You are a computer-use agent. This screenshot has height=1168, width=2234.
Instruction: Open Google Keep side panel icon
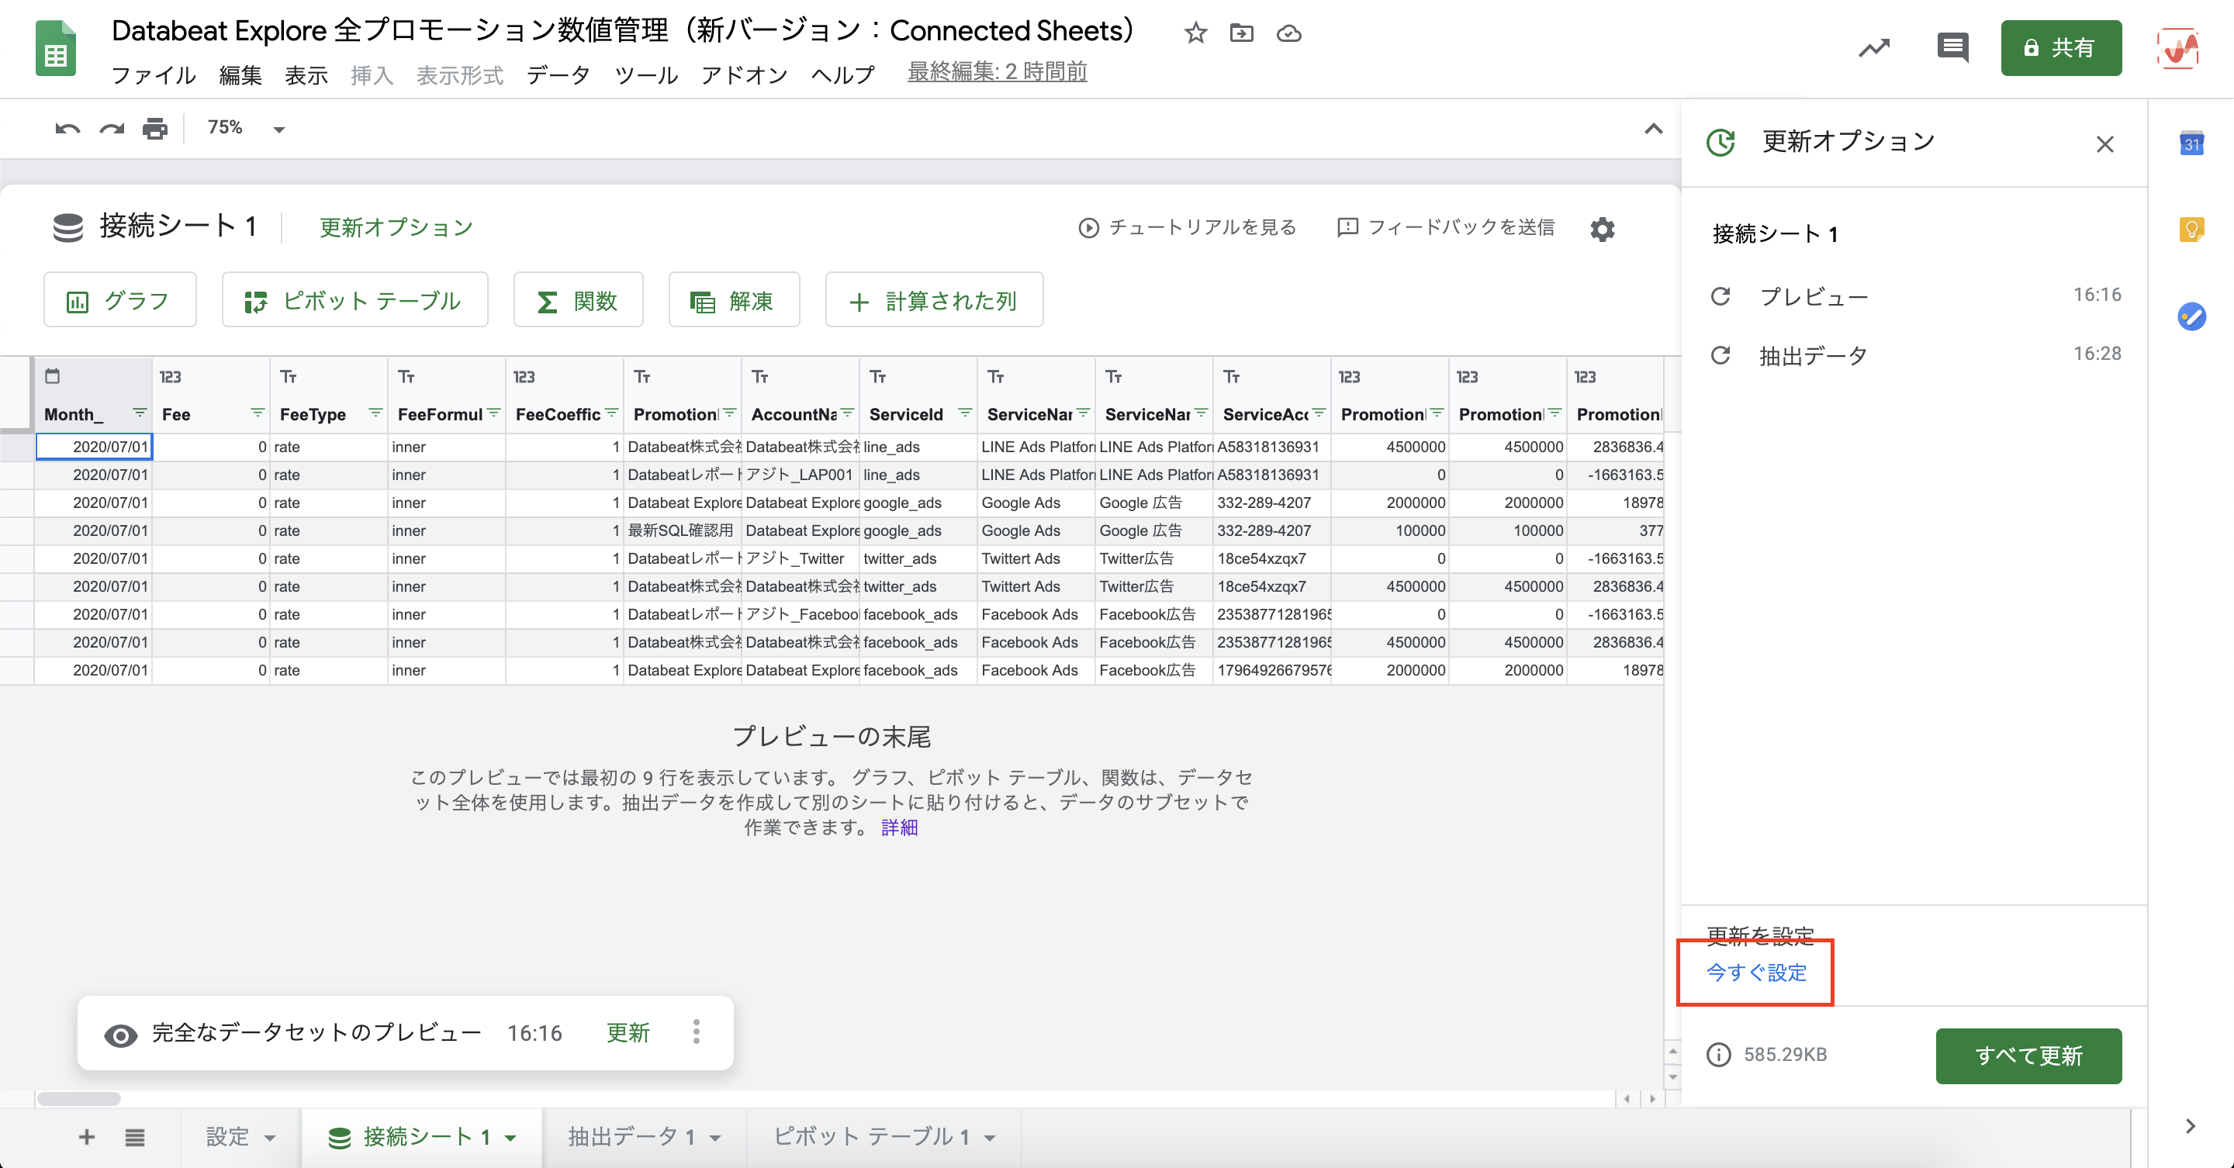[2191, 230]
